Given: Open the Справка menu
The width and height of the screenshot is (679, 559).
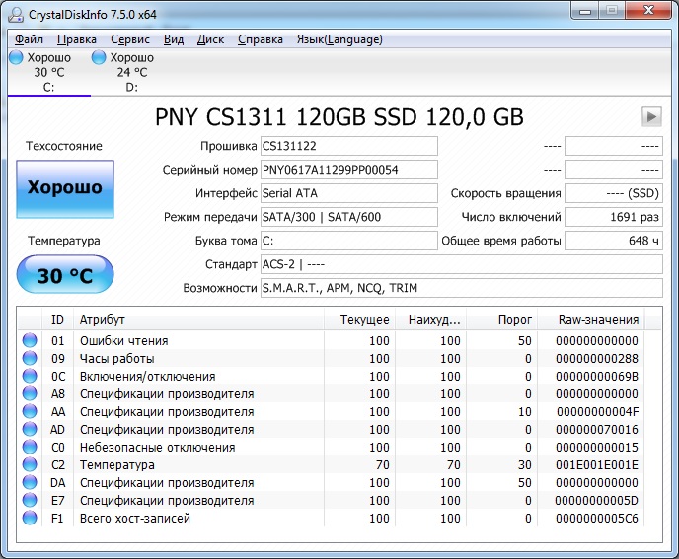Looking at the screenshot, I should [x=261, y=39].
